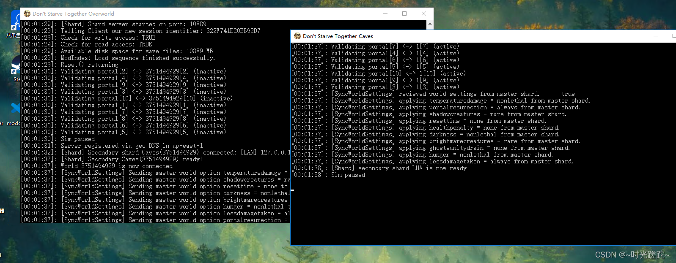Click the 'Sim paused' line in Caves window
The width and height of the screenshot is (676, 263).
[328, 175]
